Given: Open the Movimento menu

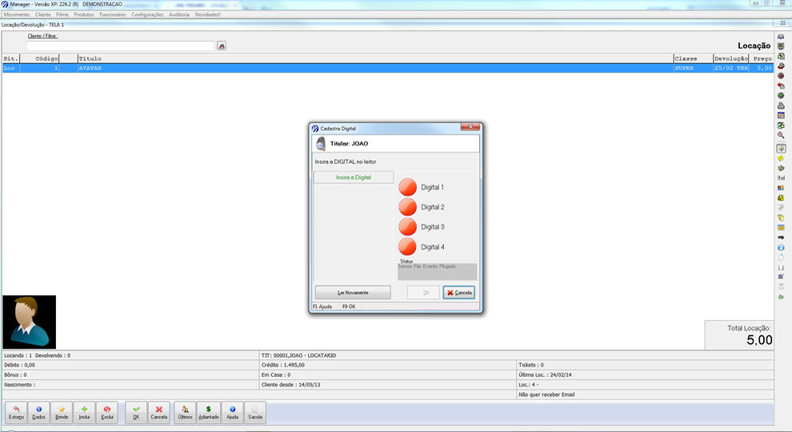Looking at the screenshot, I should pos(17,14).
